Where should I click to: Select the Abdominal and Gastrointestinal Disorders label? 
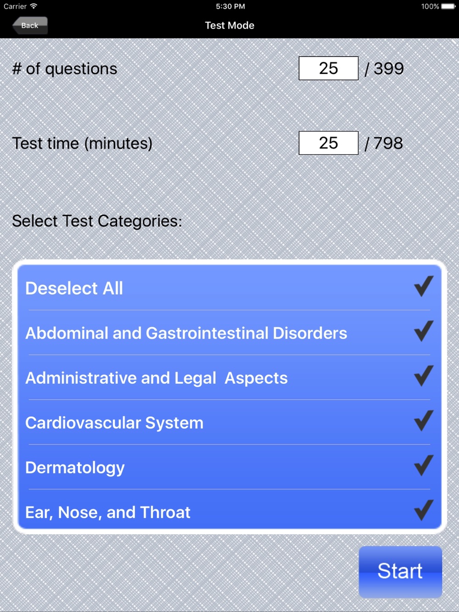pyautogui.click(x=186, y=333)
